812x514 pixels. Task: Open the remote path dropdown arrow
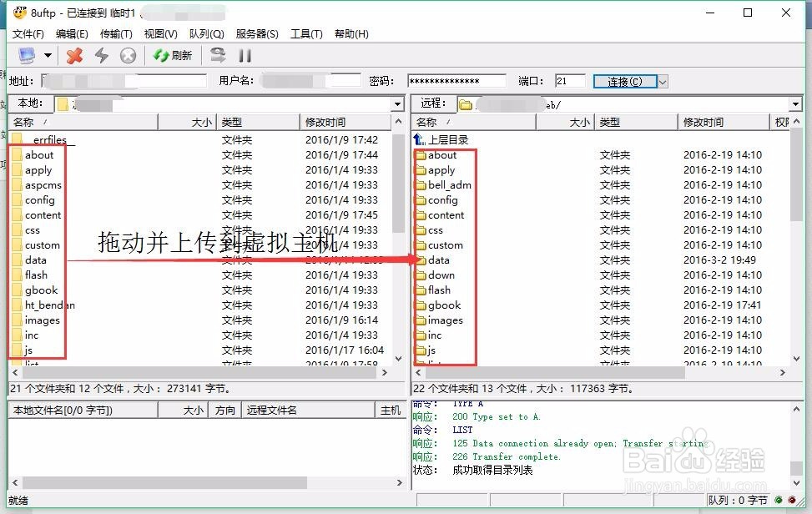coord(799,103)
